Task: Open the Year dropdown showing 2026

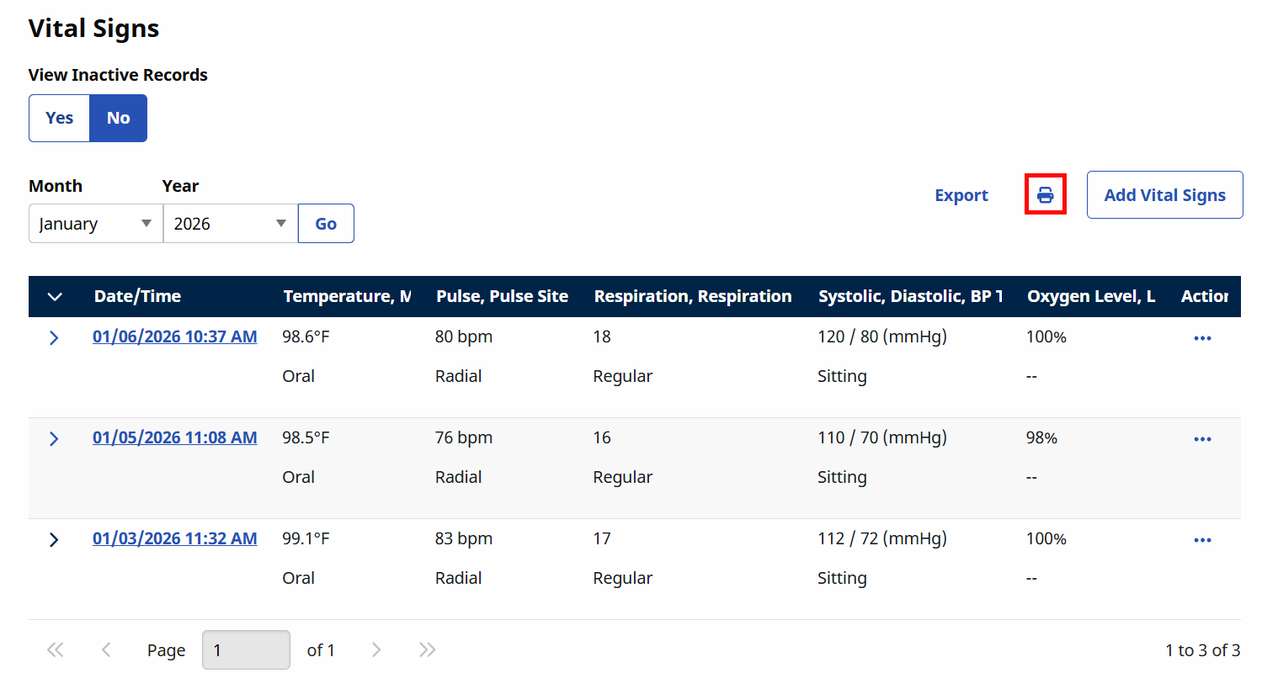Action: tap(231, 224)
